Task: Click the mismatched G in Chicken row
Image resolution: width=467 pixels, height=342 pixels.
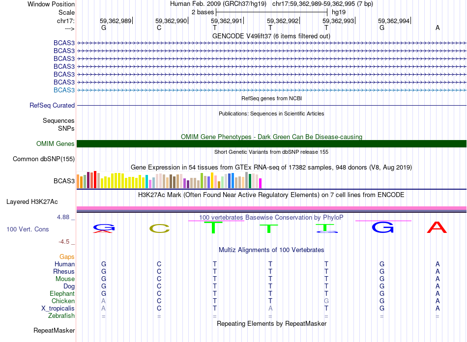Action: 326,301
